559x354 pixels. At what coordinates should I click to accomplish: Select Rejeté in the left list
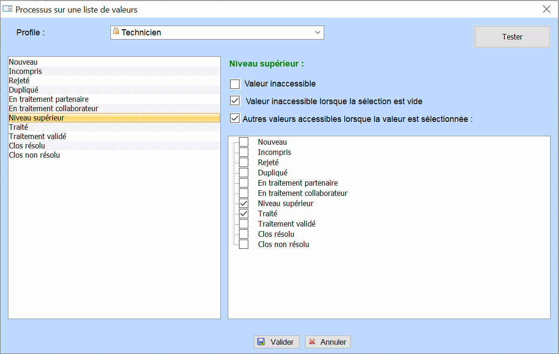point(114,80)
